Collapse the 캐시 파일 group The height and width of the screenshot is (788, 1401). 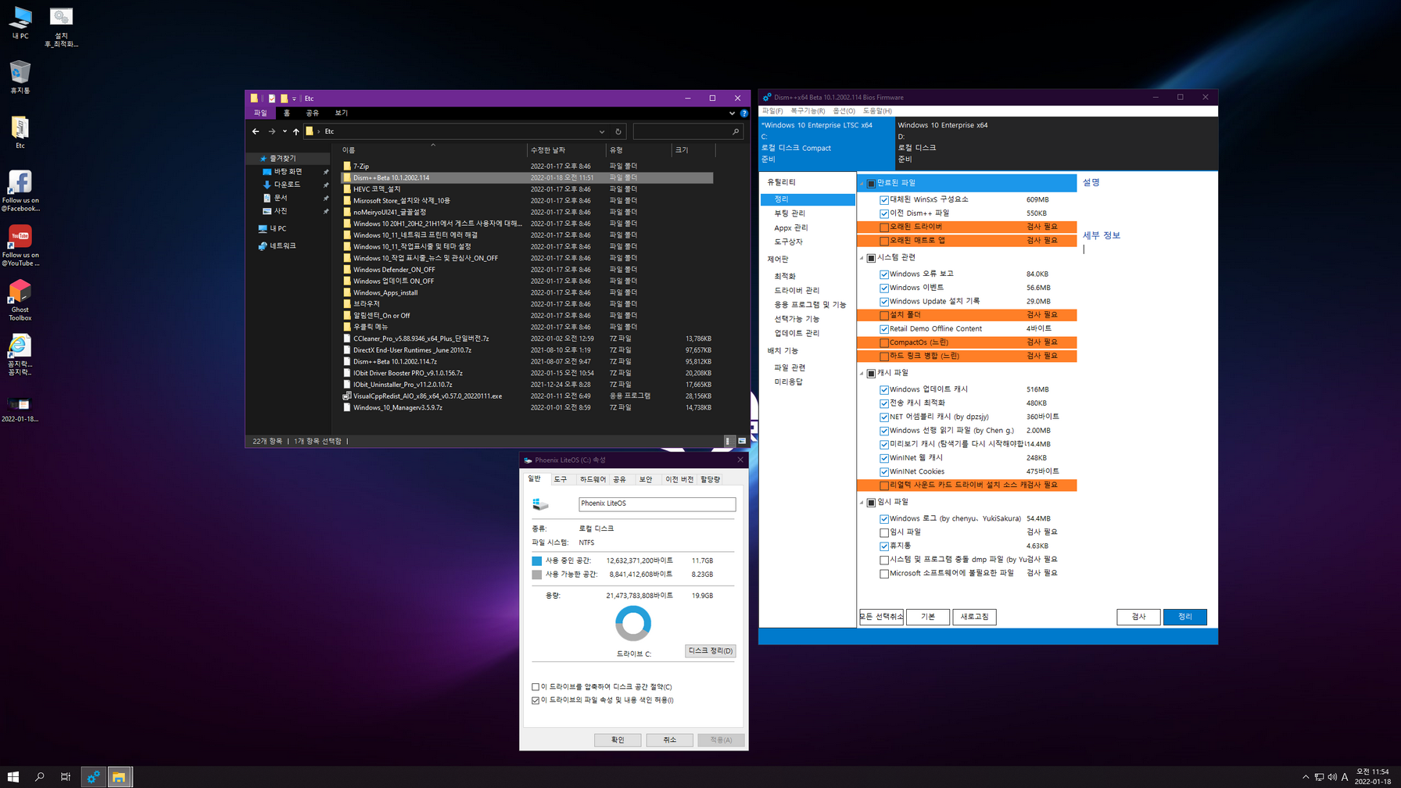pos(862,373)
